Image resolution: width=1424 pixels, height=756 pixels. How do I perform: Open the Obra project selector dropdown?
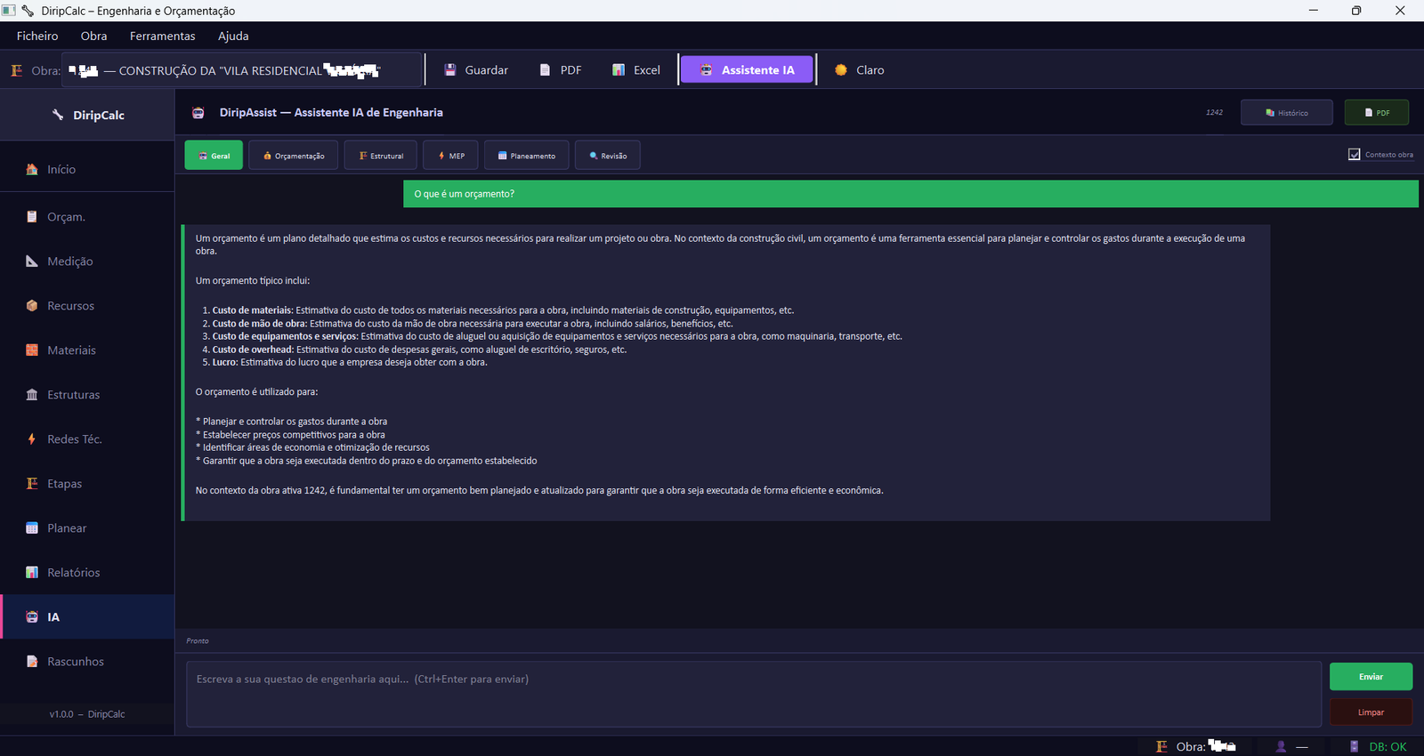(241, 70)
